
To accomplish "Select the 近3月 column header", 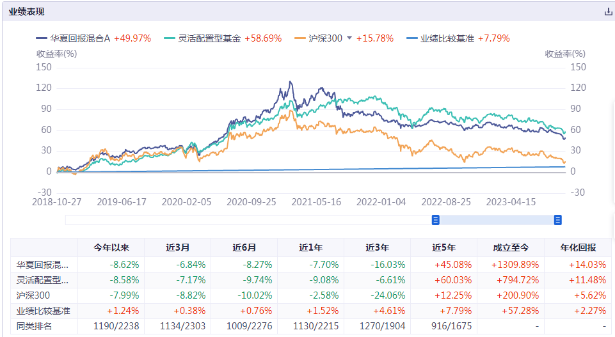I will point(178,247).
